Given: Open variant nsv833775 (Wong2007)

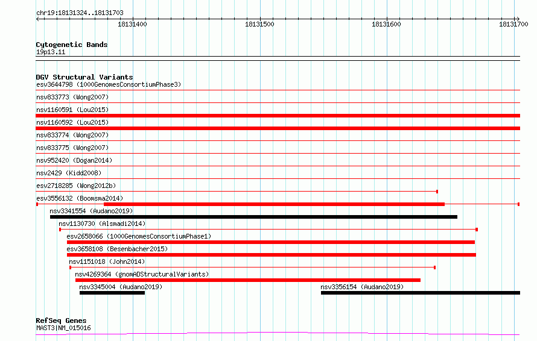Looking at the screenshot, I should [72, 148].
